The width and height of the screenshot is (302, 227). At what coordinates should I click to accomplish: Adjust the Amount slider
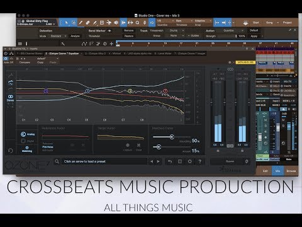[159, 147]
